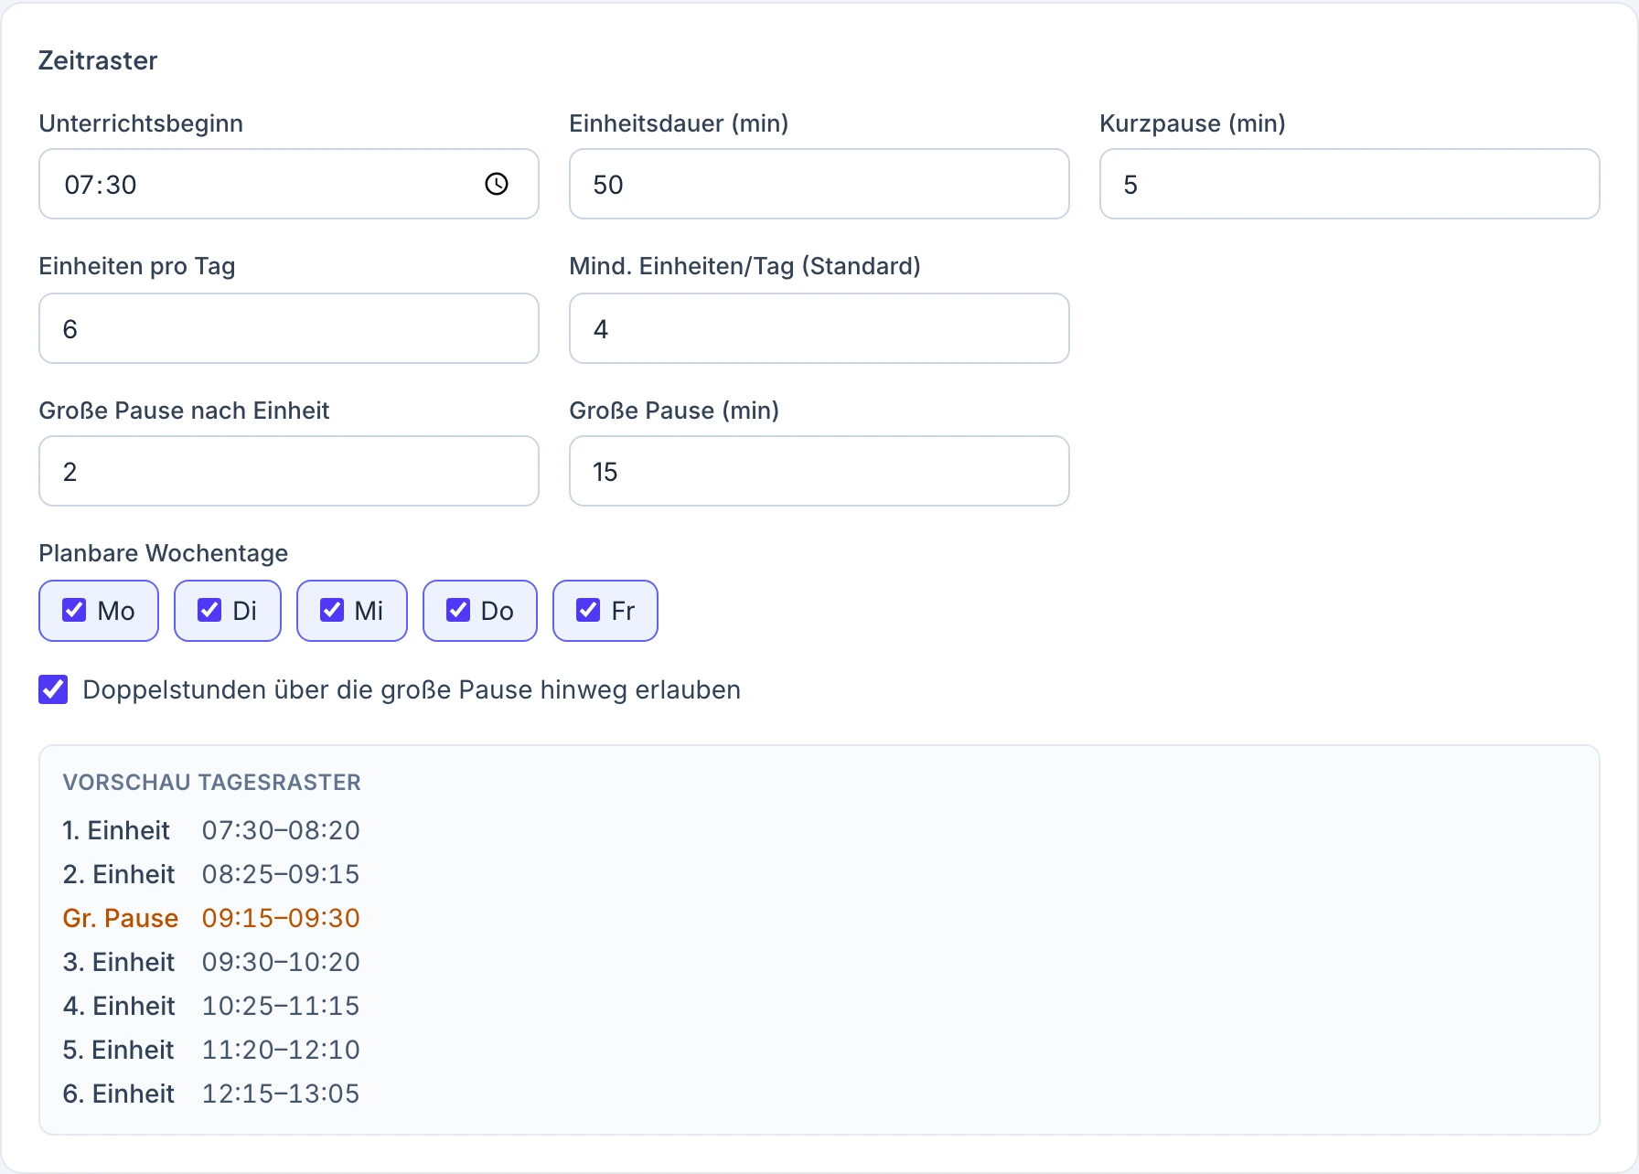Toggle the Do weekday checkbox

458,610
